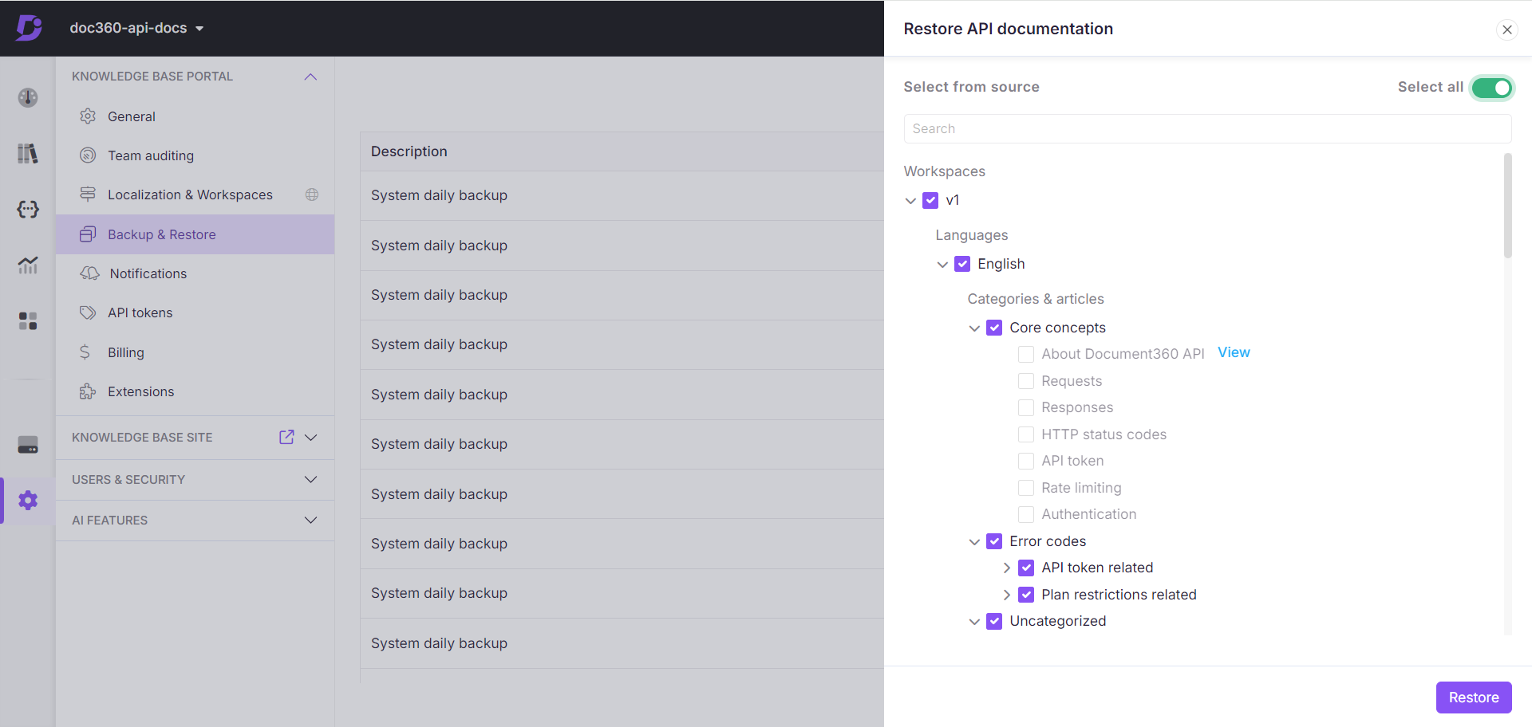Check the API token article checkbox
Image resolution: width=1532 pixels, height=727 pixels.
[1026, 461]
